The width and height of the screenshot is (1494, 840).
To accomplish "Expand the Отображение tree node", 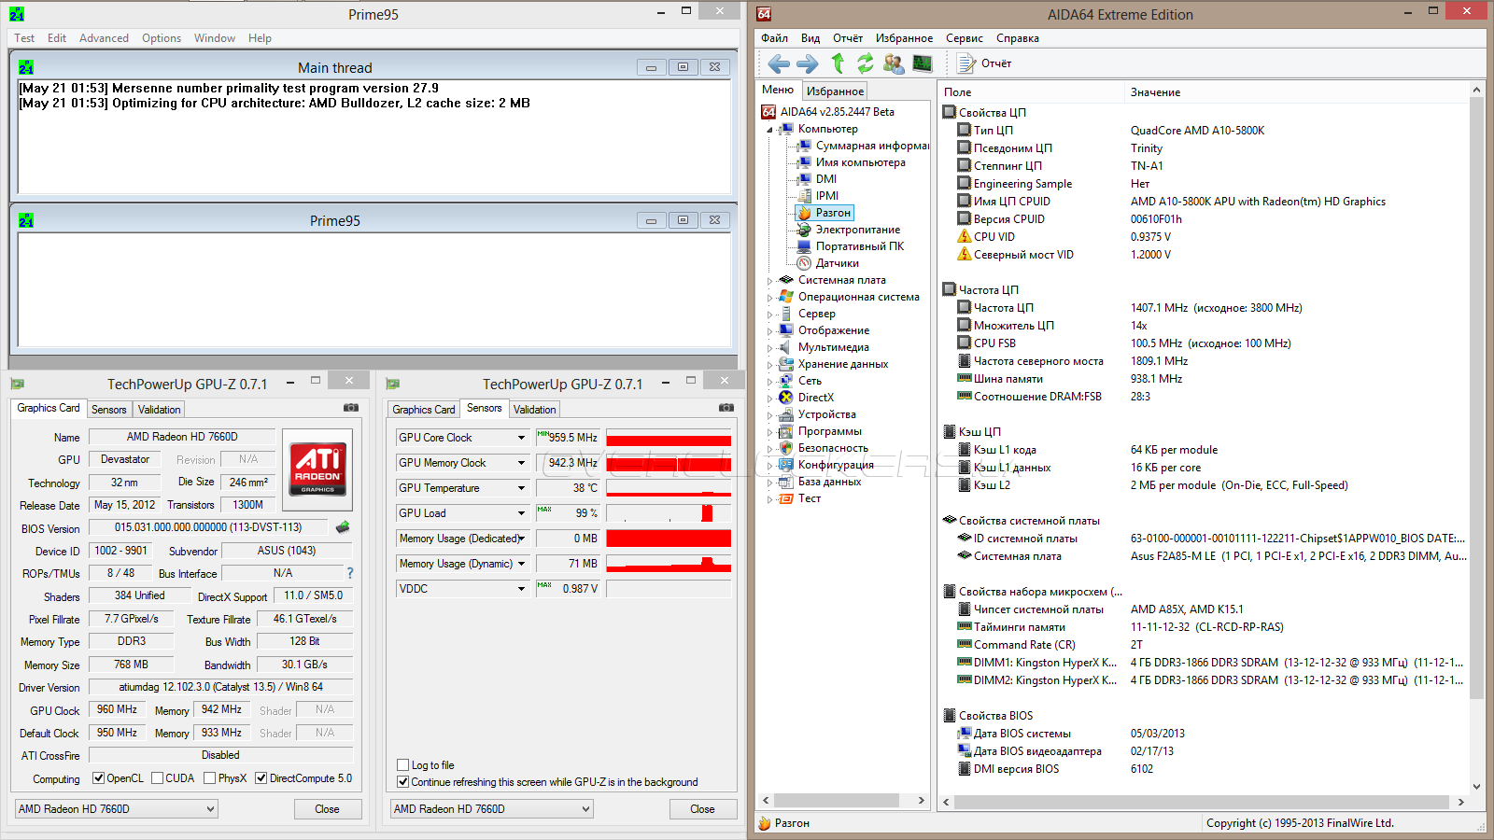I will pos(769,330).
